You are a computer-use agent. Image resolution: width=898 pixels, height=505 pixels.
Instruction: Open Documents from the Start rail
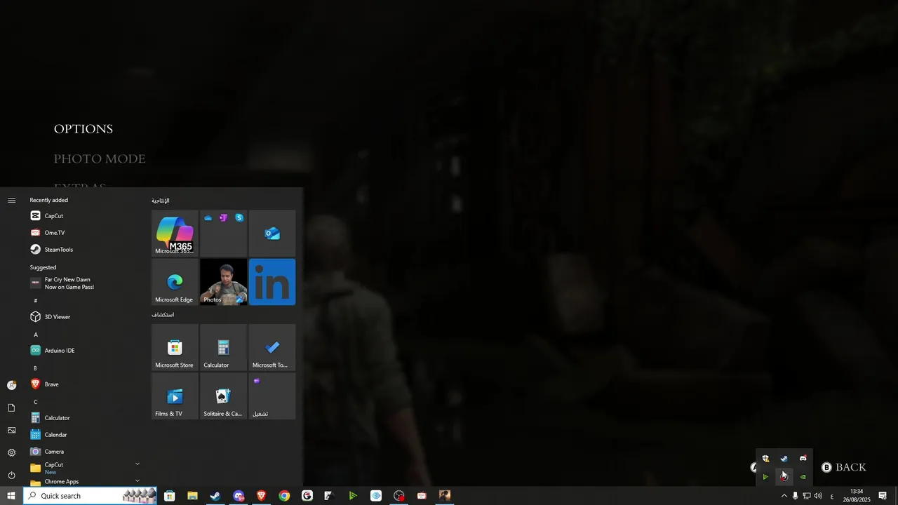(11, 408)
